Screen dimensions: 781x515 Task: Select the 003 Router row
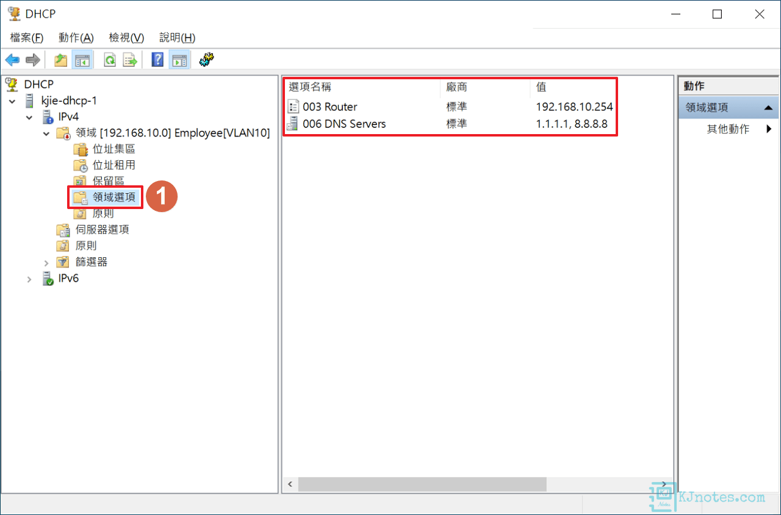click(450, 107)
